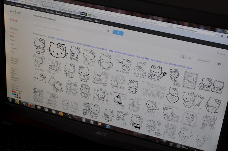This screenshot has height=151, width=228.
Task: Select Shopping in the left sidebar
Action: [14, 48]
